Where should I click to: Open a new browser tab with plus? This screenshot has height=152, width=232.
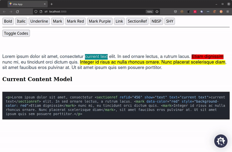point(52,4)
